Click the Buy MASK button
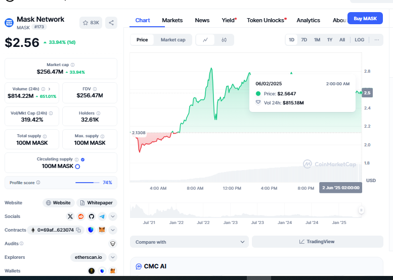393x280 pixels. (x=365, y=18)
